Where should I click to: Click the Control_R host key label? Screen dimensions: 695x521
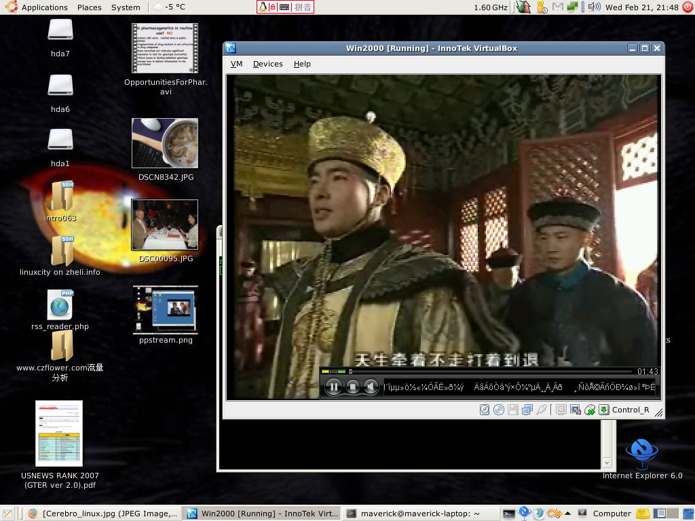[631, 410]
